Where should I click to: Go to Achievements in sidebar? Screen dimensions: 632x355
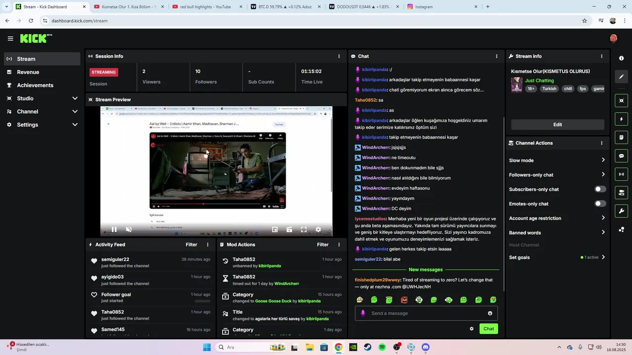point(42,85)
